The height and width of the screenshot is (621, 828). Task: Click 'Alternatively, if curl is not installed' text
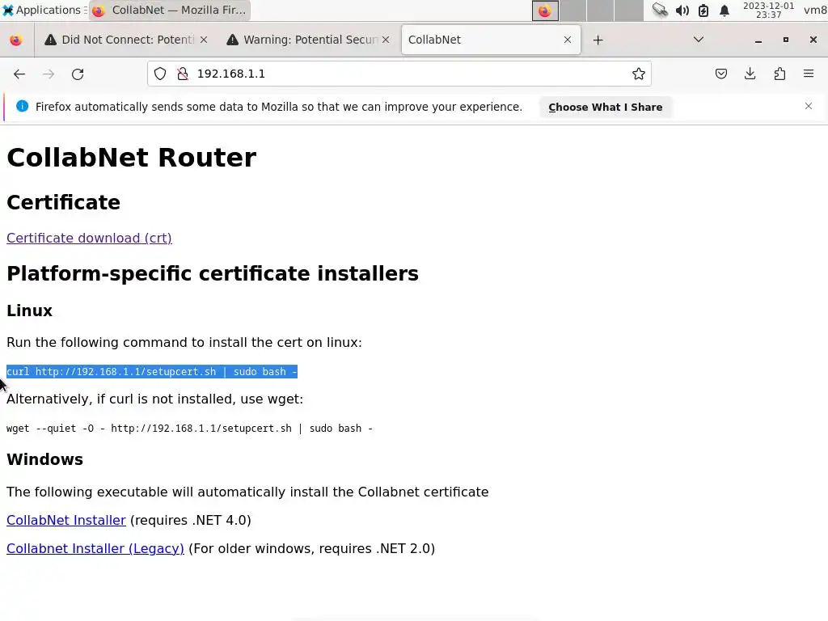154,399
